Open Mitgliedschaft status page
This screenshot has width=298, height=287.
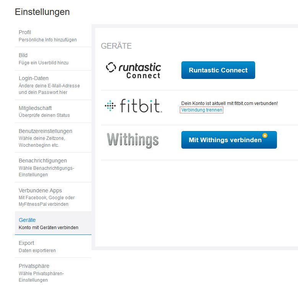coord(53,112)
